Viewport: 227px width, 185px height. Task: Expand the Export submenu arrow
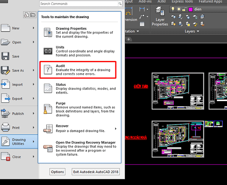[33, 99]
